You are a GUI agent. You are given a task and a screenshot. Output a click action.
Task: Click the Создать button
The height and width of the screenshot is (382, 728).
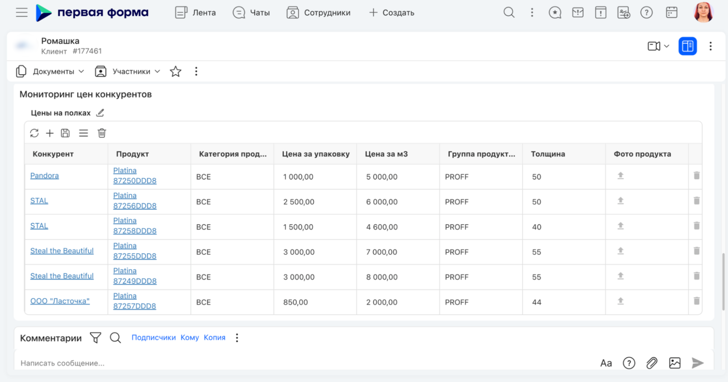(392, 13)
